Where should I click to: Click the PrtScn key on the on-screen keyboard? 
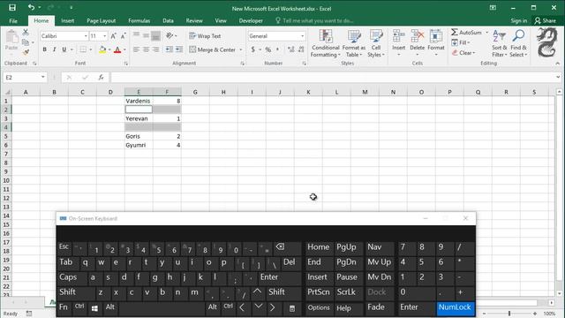click(x=319, y=292)
